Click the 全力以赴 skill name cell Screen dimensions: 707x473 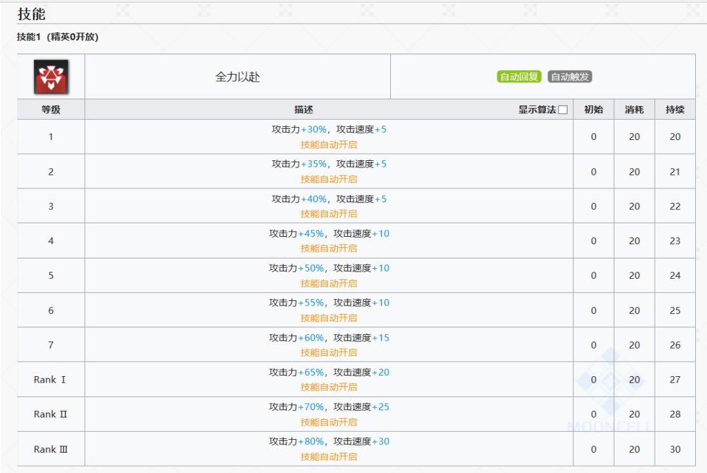238,77
